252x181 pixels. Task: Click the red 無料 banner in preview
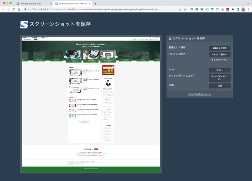(108, 70)
